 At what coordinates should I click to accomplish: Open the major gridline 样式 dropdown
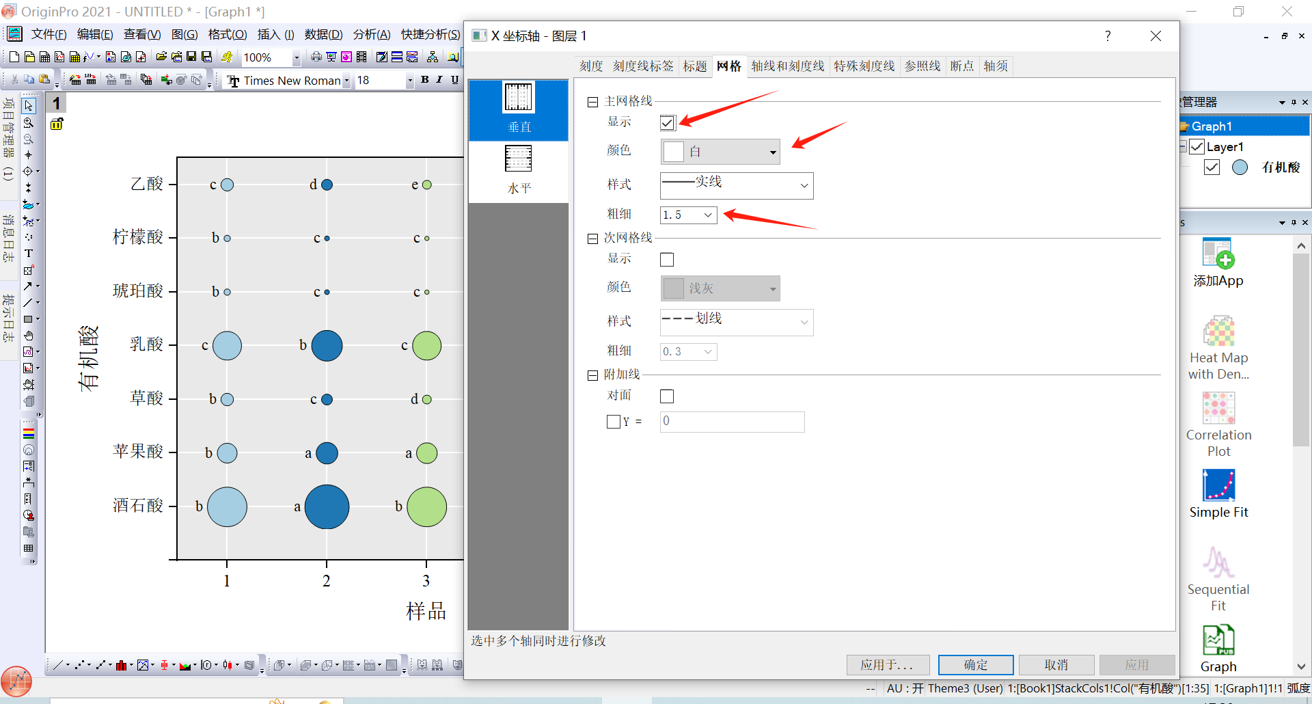pyautogui.click(x=736, y=185)
